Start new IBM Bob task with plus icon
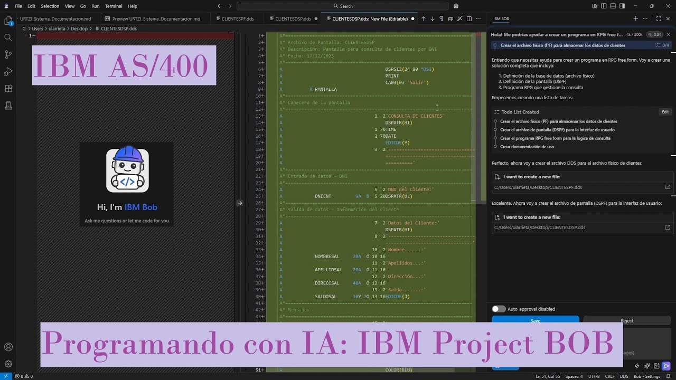 click(635, 18)
